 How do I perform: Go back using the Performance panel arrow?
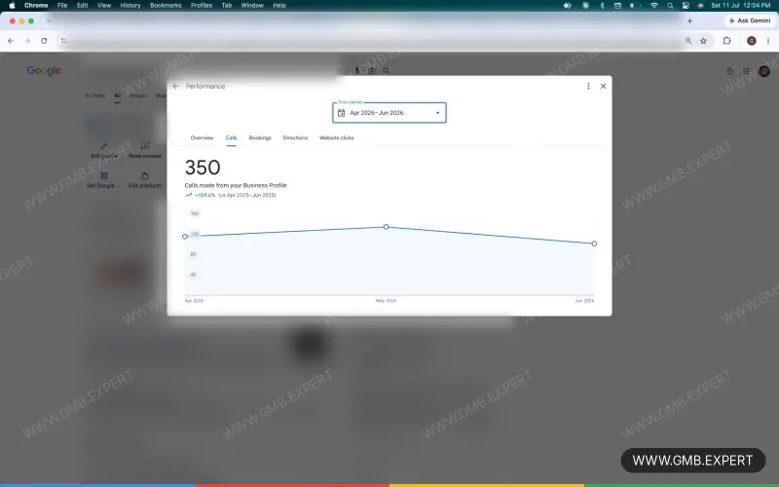[175, 86]
